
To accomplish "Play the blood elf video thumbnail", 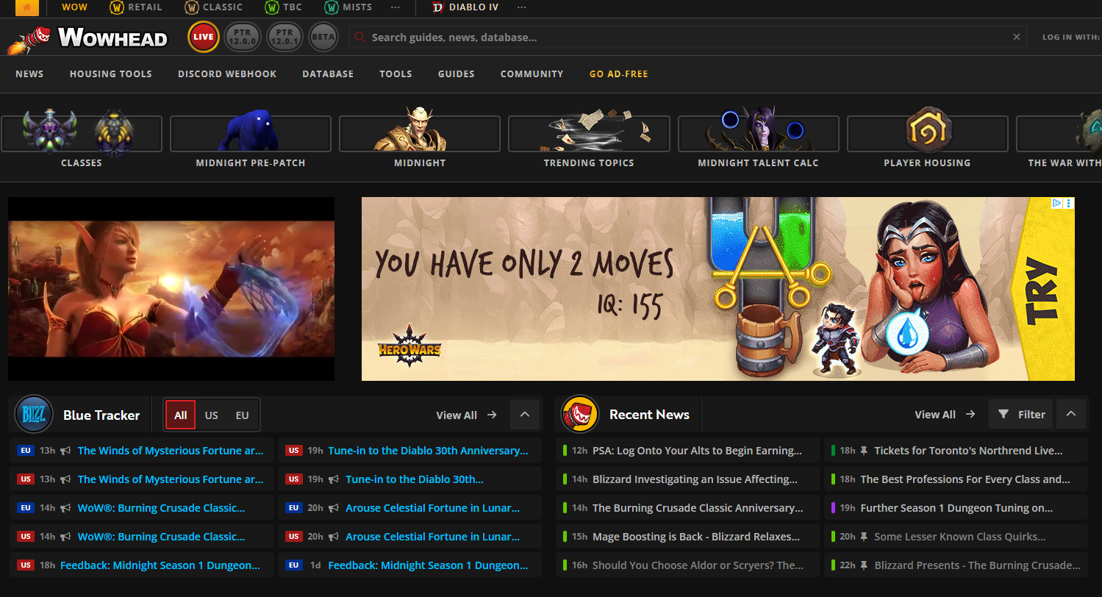I will [x=171, y=289].
